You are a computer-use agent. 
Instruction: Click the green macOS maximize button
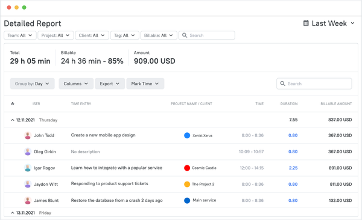coord(24,7)
